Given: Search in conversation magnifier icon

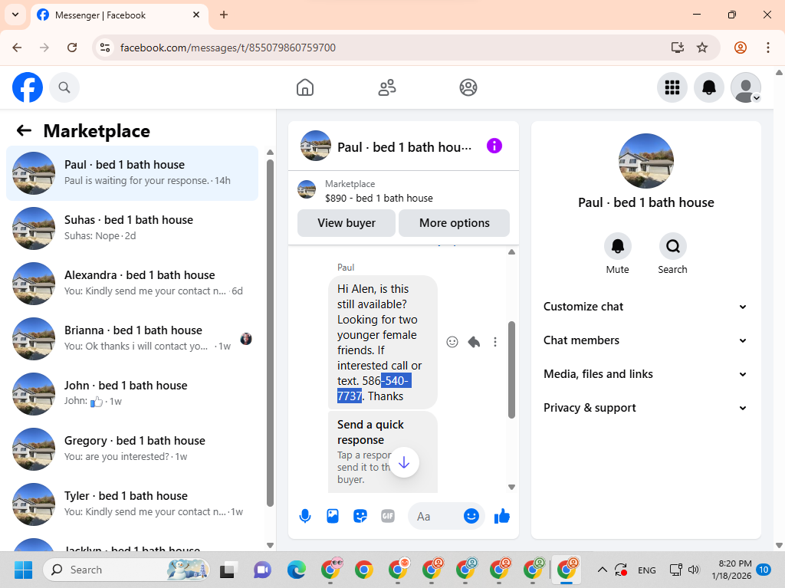Looking at the screenshot, I should [x=672, y=246].
